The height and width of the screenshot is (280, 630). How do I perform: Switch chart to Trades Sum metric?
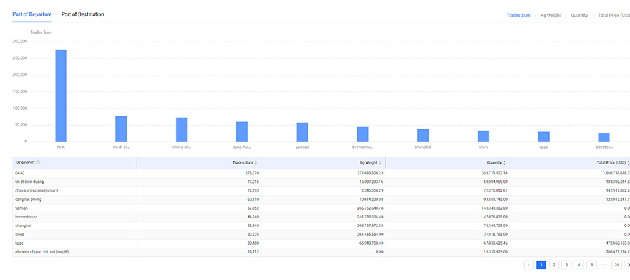pos(518,15)
